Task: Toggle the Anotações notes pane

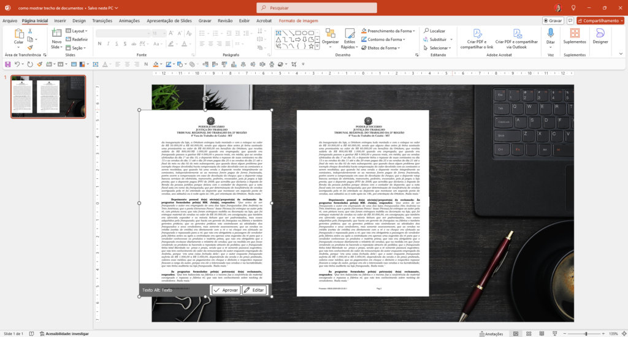Action: pyautogui.click(x=491, y=334)
